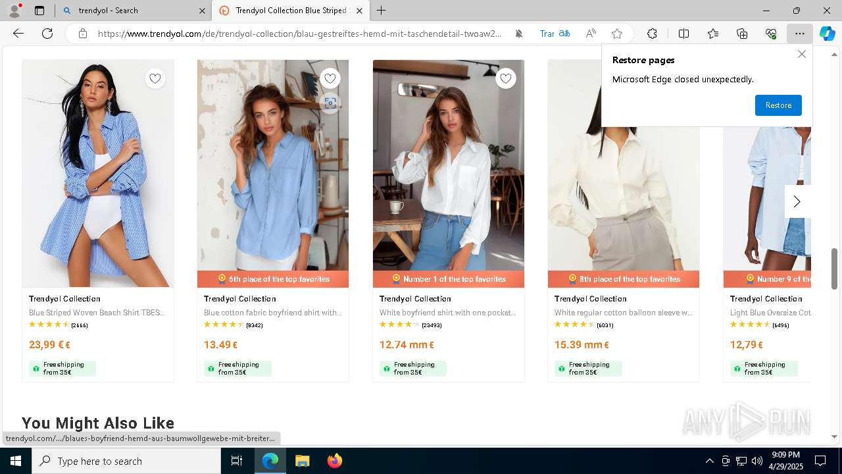Image resolution: width=842 pixels, height=474 pixels.
Task: Open Edge settings and more menu
Action: pos(799,34)
